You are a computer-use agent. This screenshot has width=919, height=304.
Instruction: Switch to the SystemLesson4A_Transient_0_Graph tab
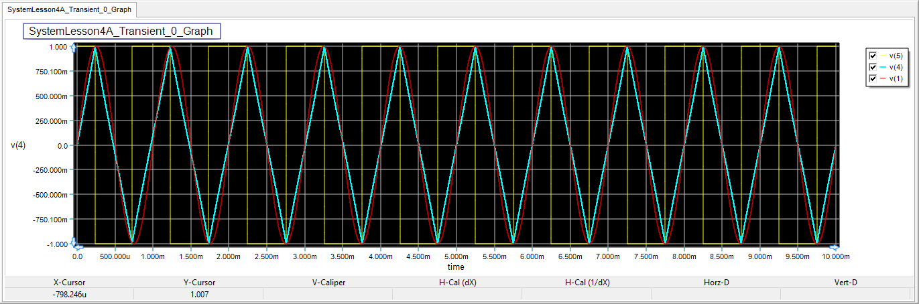click(x=70, y=9)
